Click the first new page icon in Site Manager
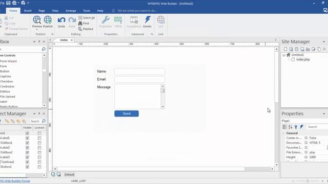The image size is (328, 184). point(285,49)
